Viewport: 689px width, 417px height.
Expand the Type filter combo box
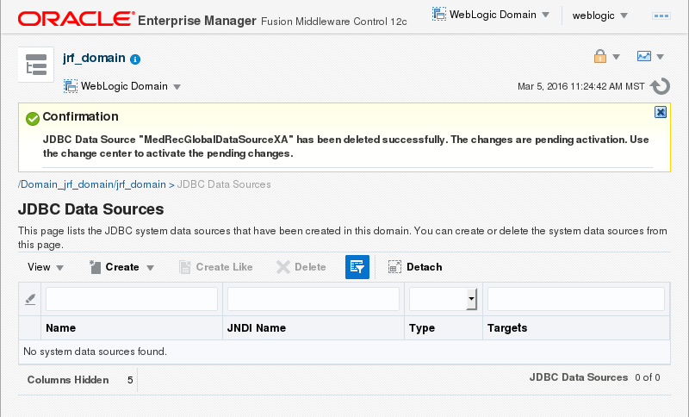point(471,299)
